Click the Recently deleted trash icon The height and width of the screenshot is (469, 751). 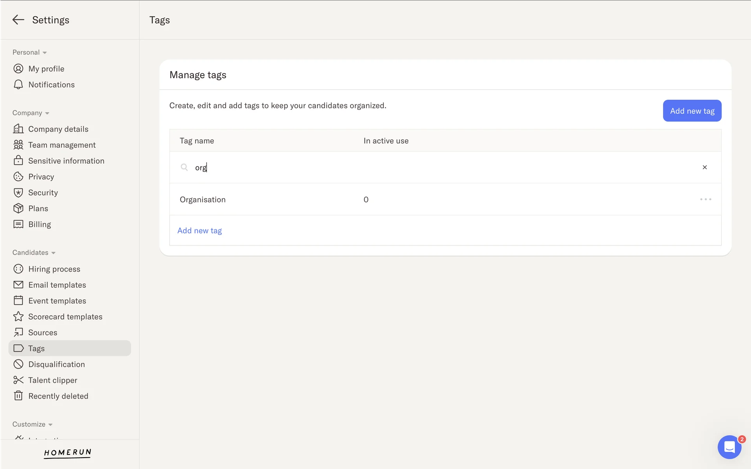(18, 396)
